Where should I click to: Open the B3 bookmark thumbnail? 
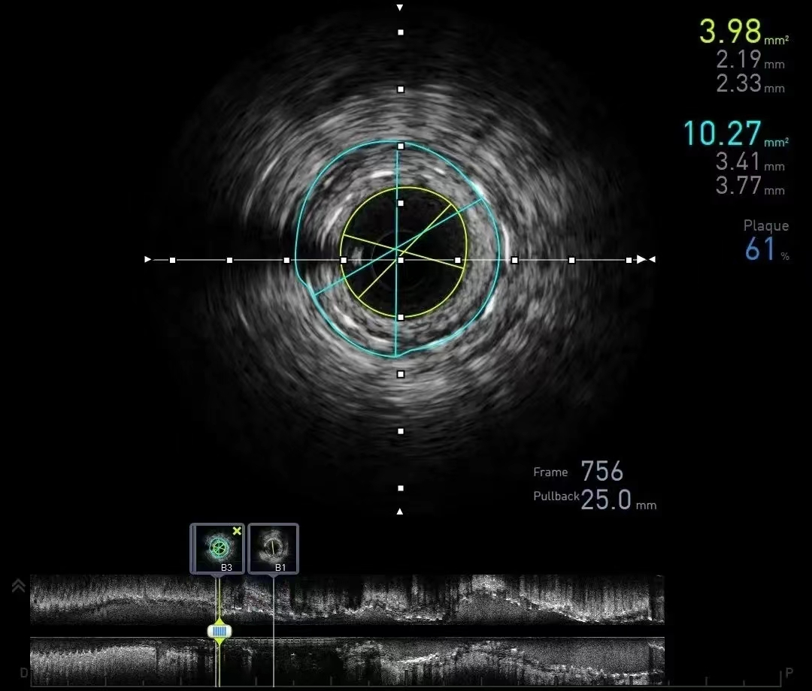(217, 548)
